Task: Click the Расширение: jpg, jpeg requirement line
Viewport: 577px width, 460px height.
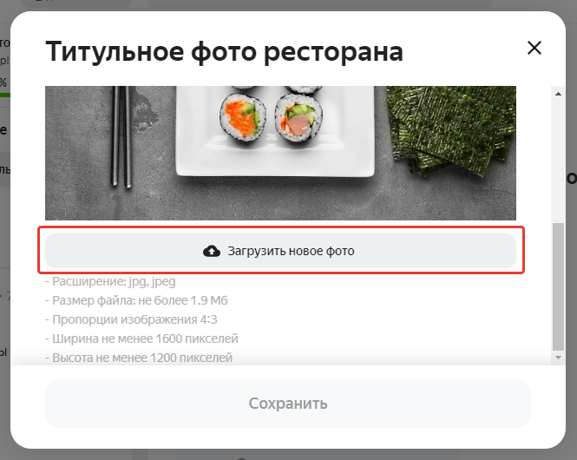Action: coord(110,281)
